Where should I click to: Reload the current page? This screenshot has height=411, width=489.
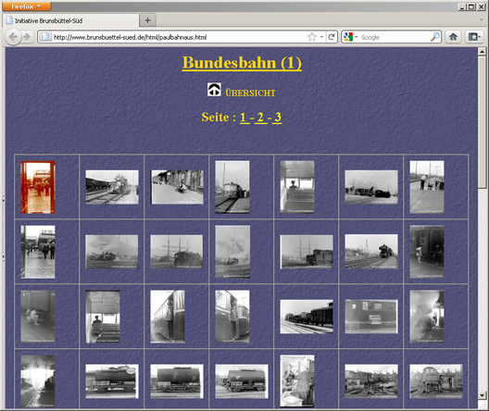point(332,37)
